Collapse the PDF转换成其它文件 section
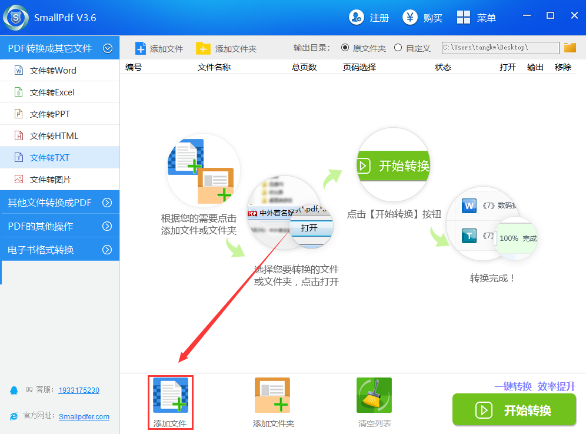Image resolution: width=586 pixels, height=434 pixels. (60, 48)
